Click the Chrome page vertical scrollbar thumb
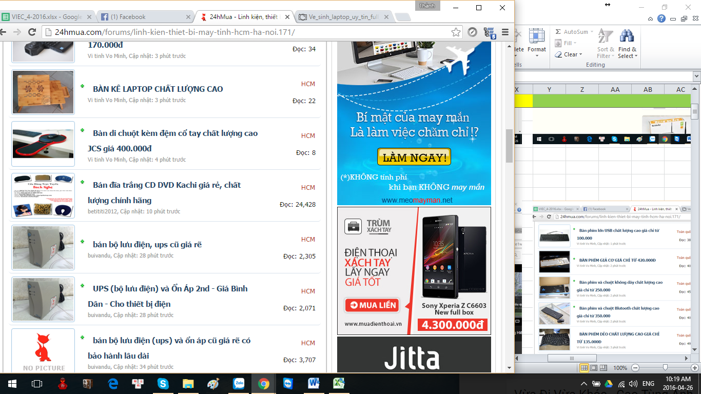Image resolution: width=701 pixels, height=394 pixels. pyautogui.click(x=509, y=145)
